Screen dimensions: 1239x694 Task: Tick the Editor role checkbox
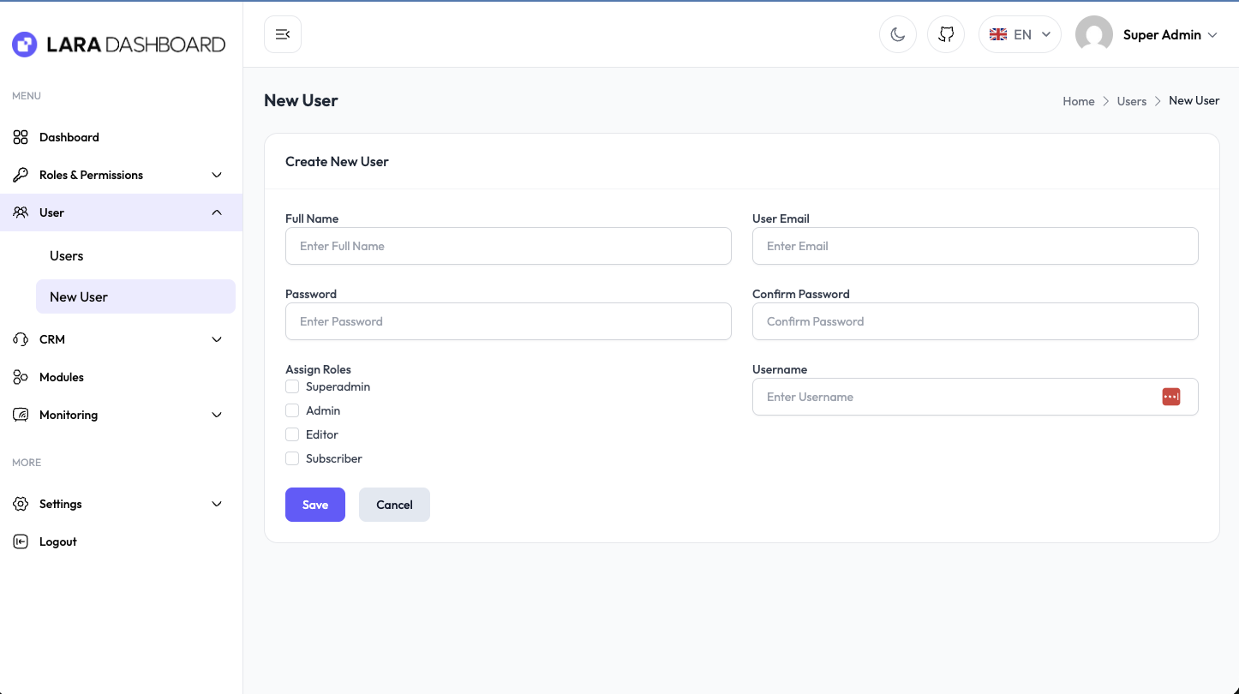tap(292, 434)
